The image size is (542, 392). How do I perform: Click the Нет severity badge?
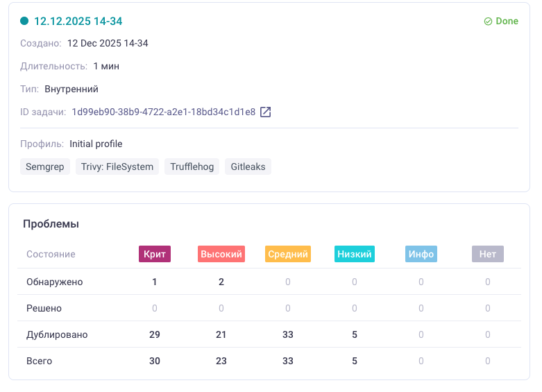(x=488, y=254)
